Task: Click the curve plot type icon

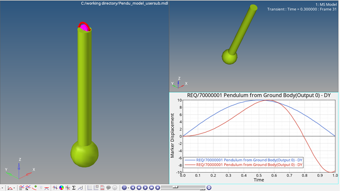Action: click(x=10, y=188)
